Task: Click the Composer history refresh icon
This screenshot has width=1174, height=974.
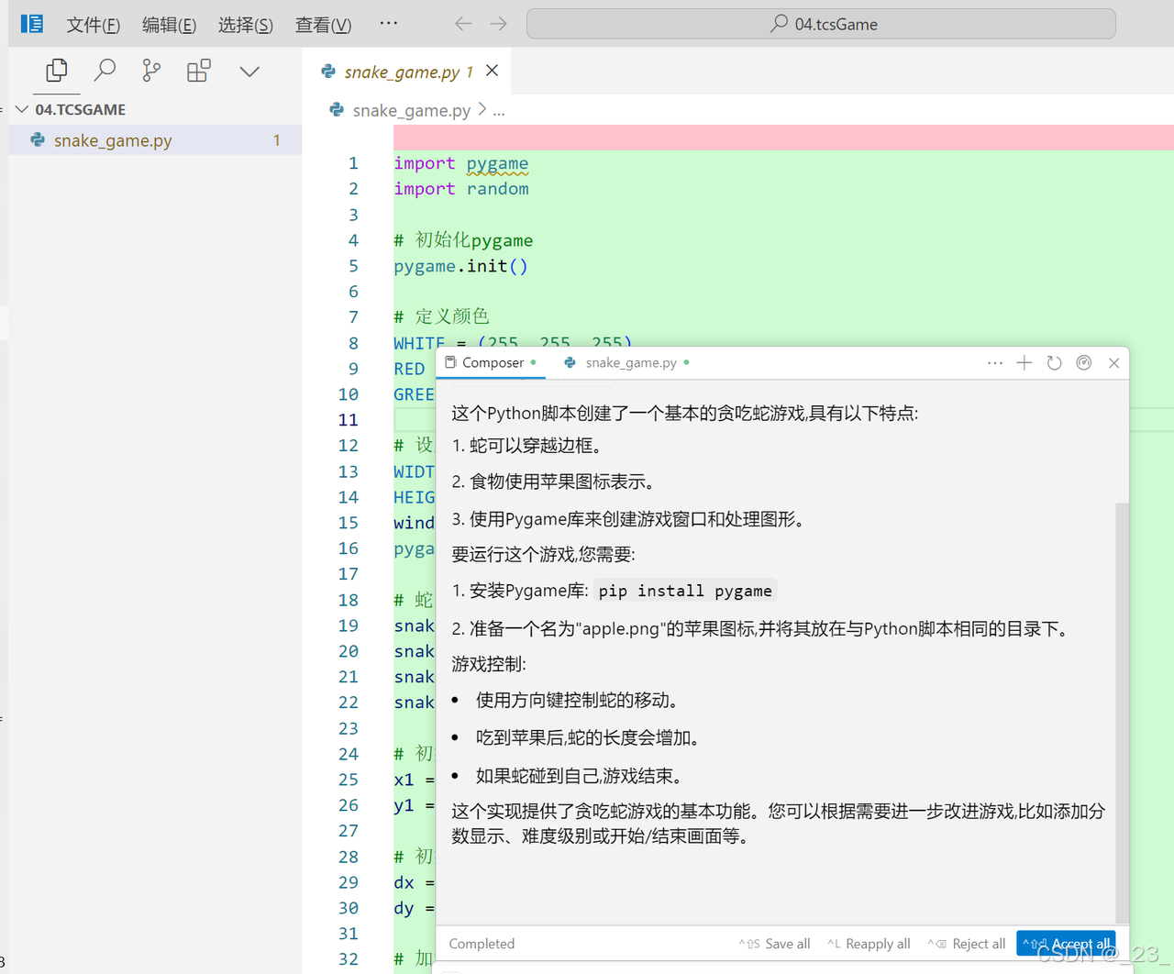Action: tap(1054, 363)
